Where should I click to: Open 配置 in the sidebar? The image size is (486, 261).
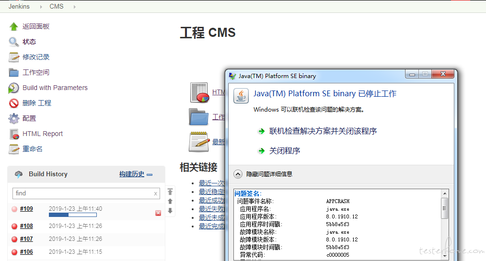point(29,118)
